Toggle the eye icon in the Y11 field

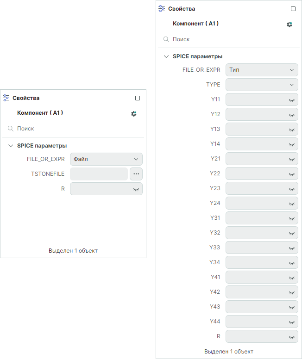tap(292, 99)
